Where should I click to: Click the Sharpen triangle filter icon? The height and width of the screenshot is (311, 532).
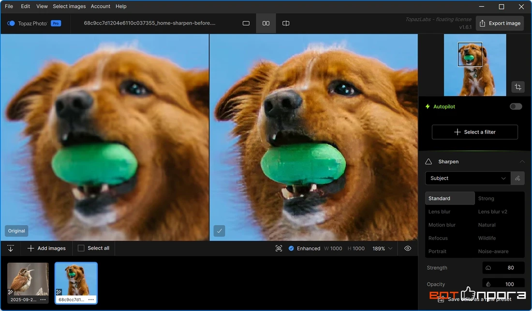429,162
